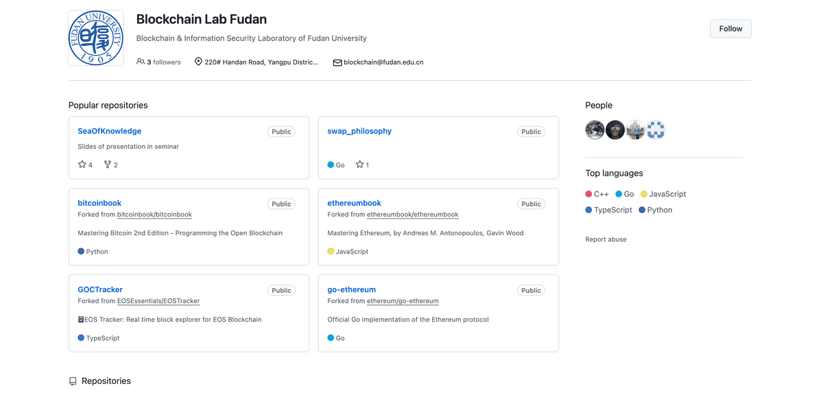The height and width of the screenshot is (395, 823).
Task: Click the Public badge on SeaOfKnowledge
Action: (281, 132)
